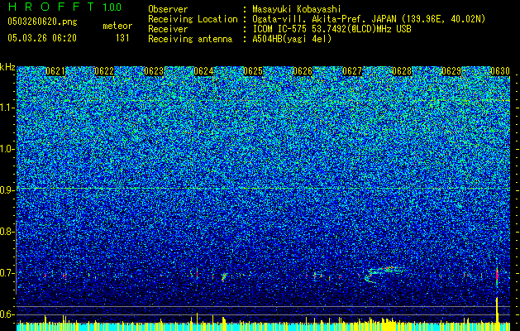
Task: Click the 0626 time marker
Action: tap(303, 71)
